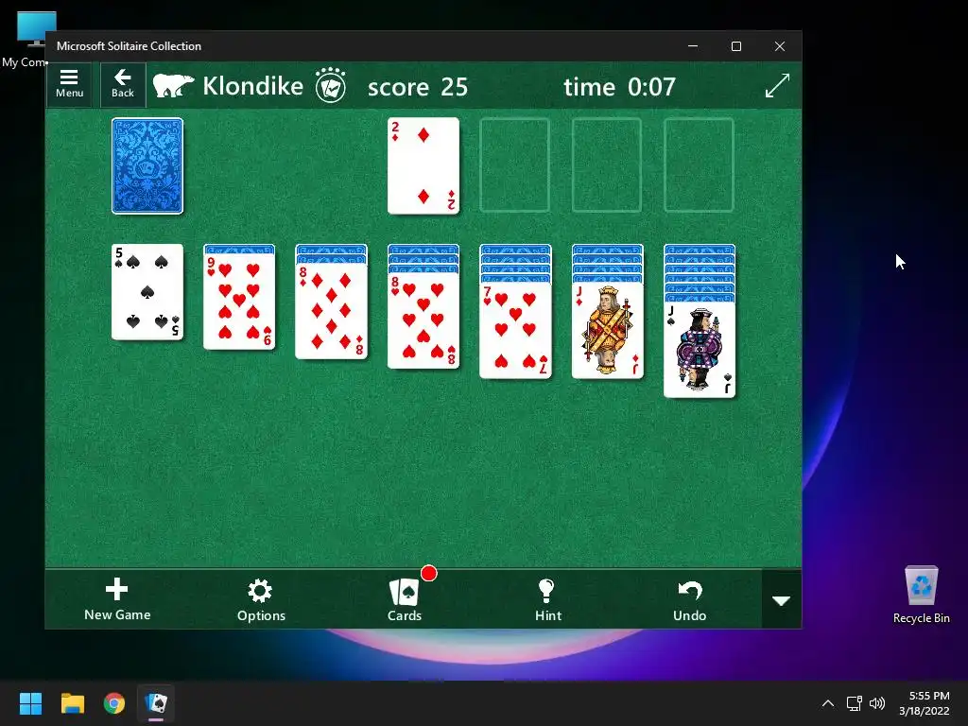Select the 8 of diamonds card
The height and width of the screenshot is (726, 968).
pos(332,311)
